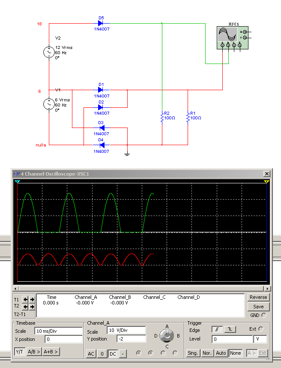The image size is (281, 368).
Task: Select the net label 6
Action: 39,91
